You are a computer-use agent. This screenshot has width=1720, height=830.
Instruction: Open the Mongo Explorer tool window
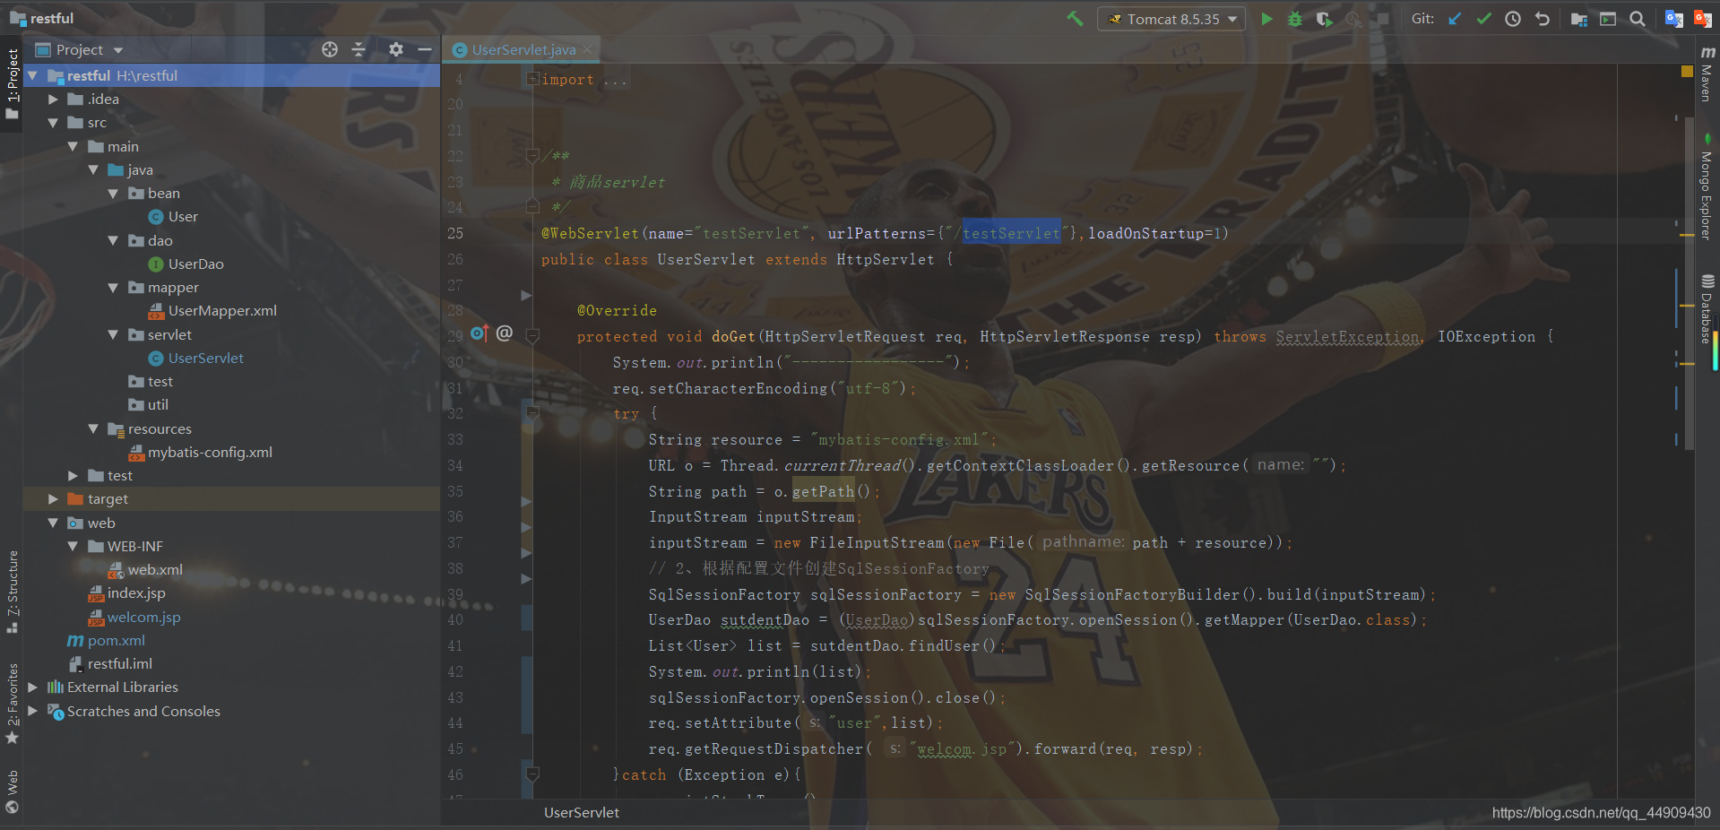click(x=1707, y=188)
